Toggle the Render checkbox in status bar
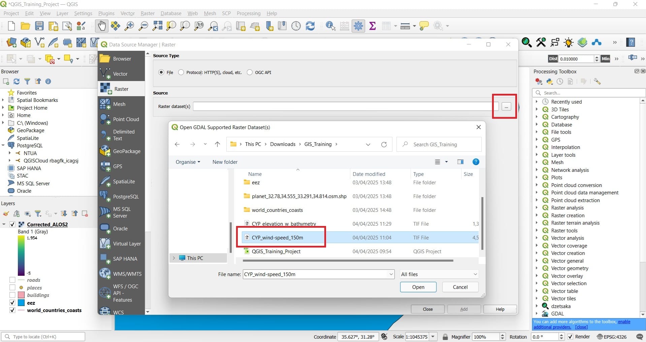This screenshot has width=646, height=342. (x=570, y=337)
